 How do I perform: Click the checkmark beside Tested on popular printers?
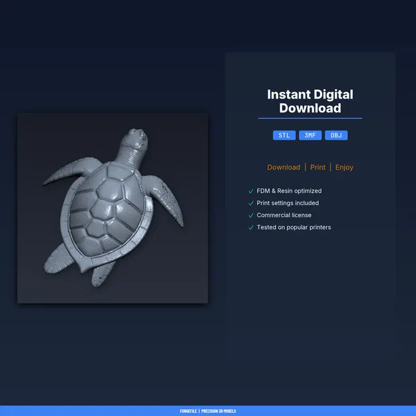[x=251, y=228]
